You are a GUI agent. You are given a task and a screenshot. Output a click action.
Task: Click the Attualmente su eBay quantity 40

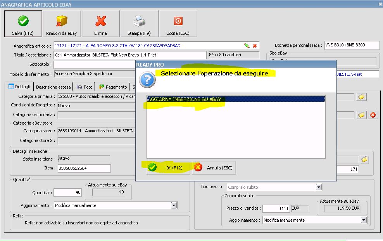[x=108, y=192]
